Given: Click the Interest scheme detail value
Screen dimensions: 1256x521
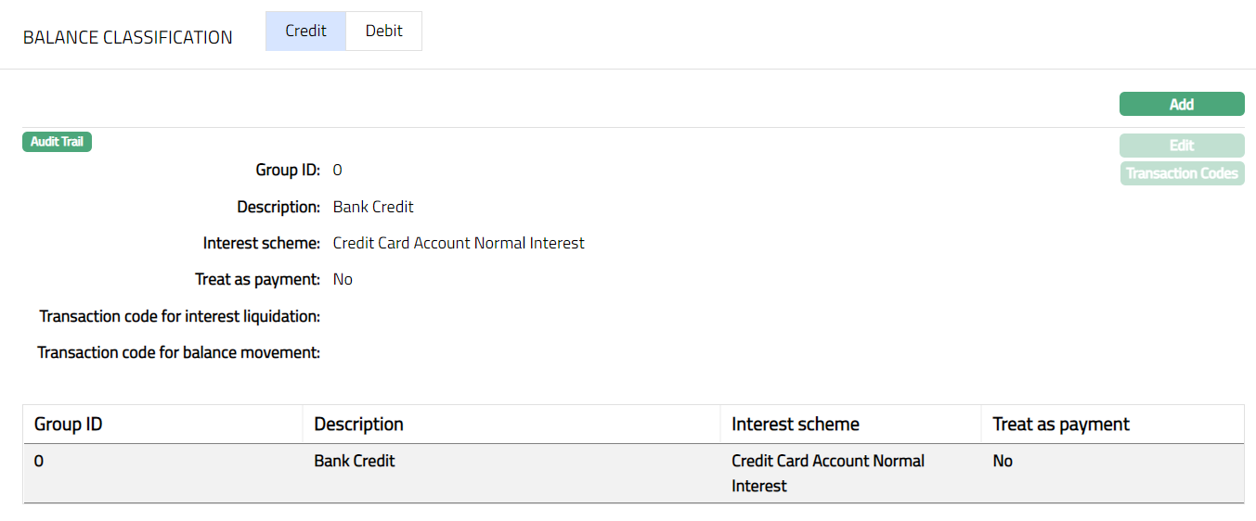Looking at the screenshot, I should [x=459, y=243].
